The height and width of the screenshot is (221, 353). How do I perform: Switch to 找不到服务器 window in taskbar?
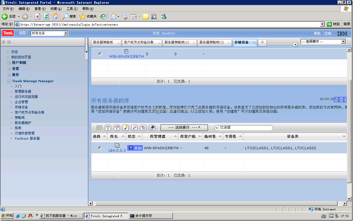[62, 216]
